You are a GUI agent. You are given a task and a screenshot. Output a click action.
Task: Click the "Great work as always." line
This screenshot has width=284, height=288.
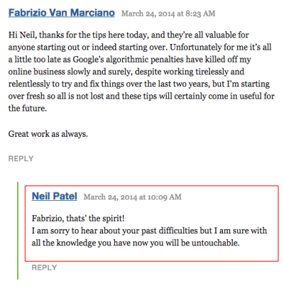pos(48,134)
